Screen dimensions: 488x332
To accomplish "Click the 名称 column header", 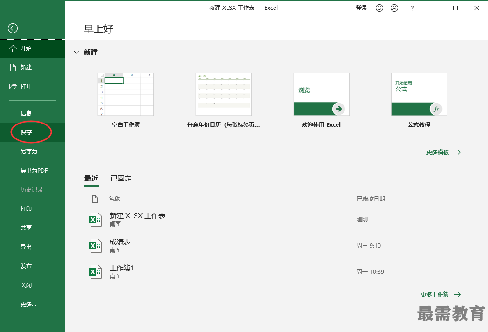I will tap(114, 199).
